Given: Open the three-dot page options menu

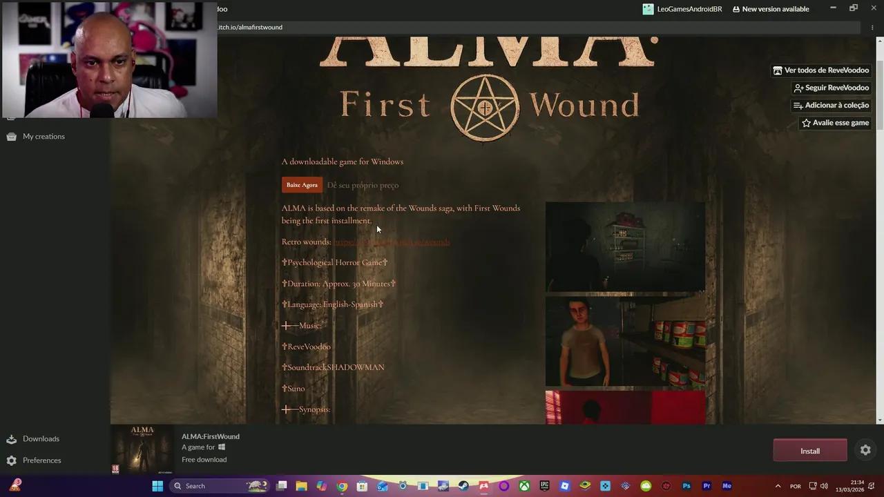Looking at the screenshot, I should (x=872, y=27).
